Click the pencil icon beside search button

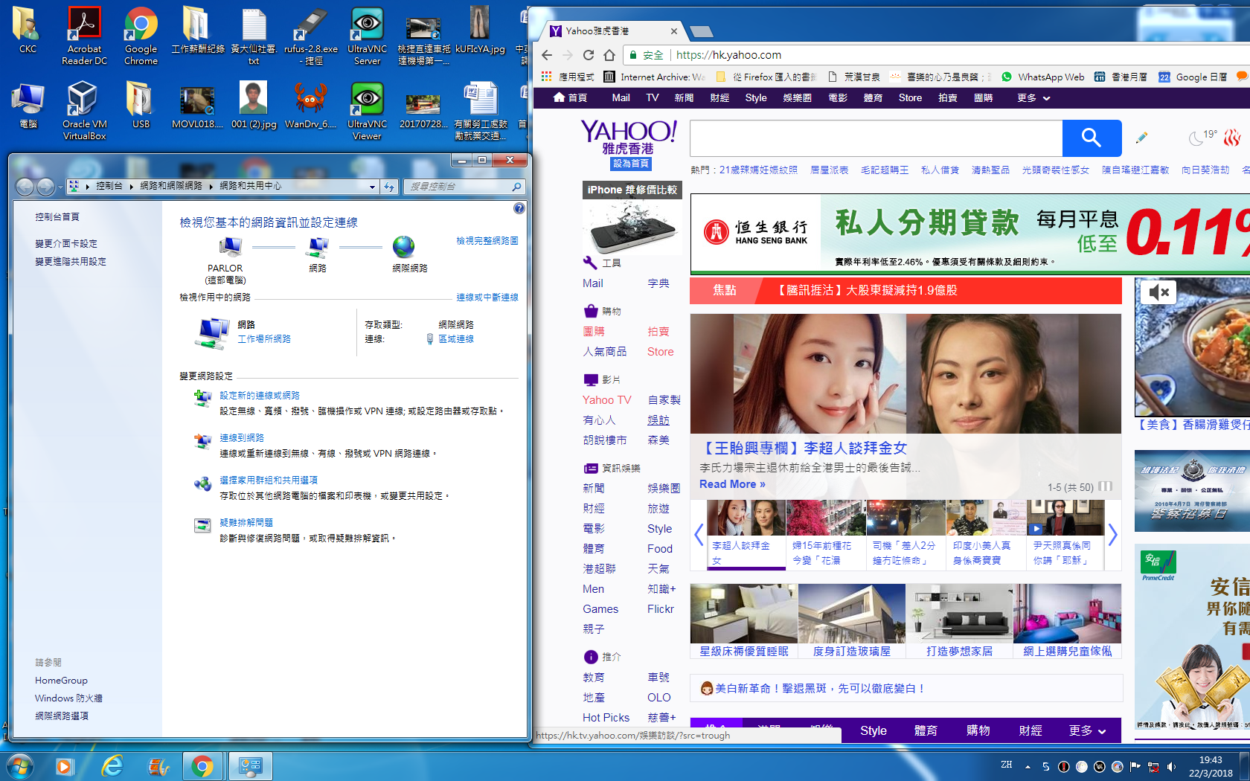click(x=1141, y=138)
